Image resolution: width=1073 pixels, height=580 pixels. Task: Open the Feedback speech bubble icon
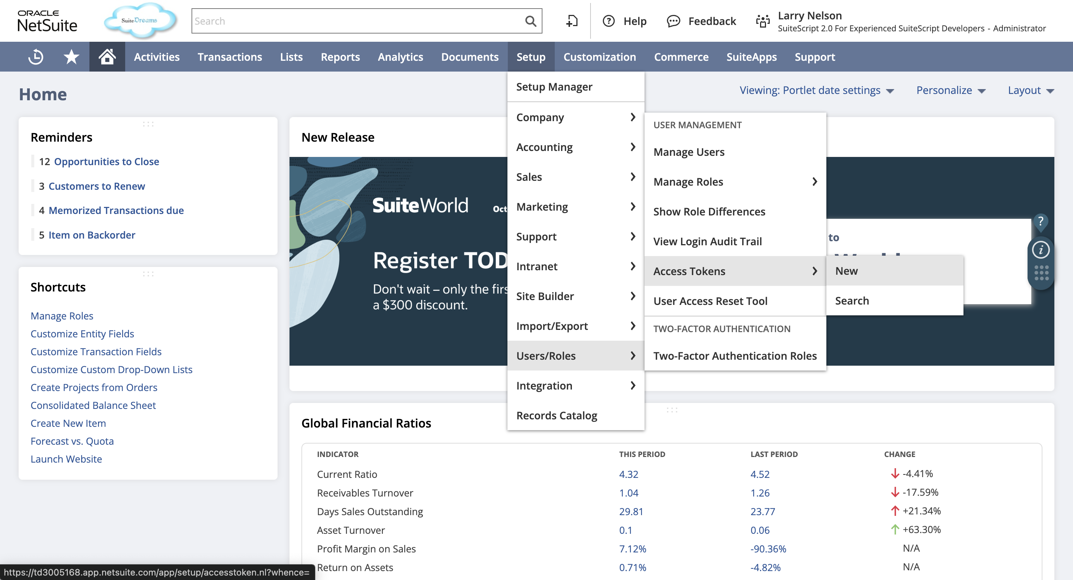pos(673,21)
